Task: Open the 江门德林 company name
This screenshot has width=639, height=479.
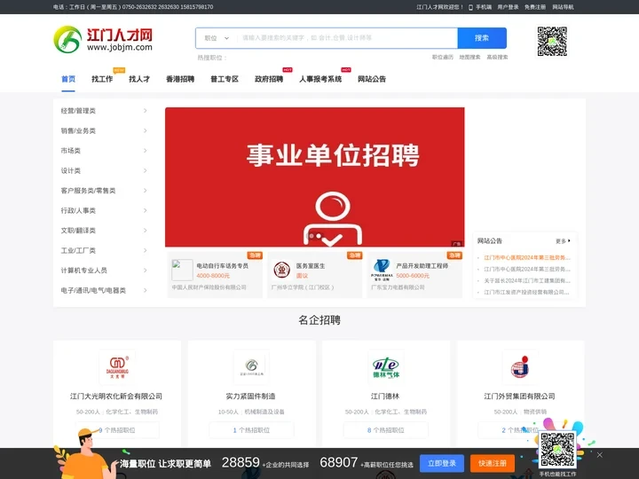Action: pos(385,397)
